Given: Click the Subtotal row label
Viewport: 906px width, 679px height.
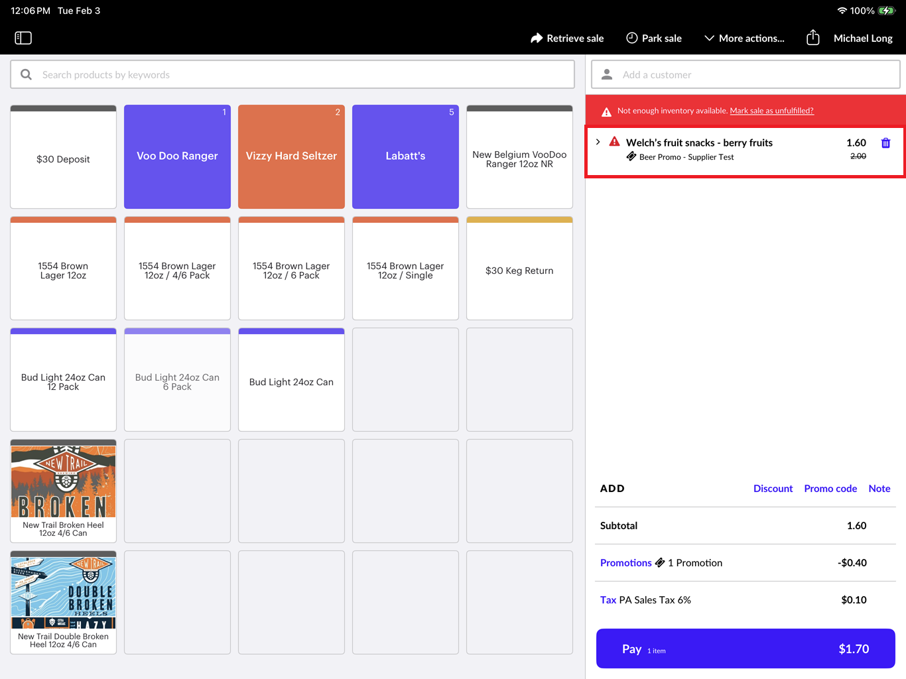Looking at the screenshot, I should 619,526.
